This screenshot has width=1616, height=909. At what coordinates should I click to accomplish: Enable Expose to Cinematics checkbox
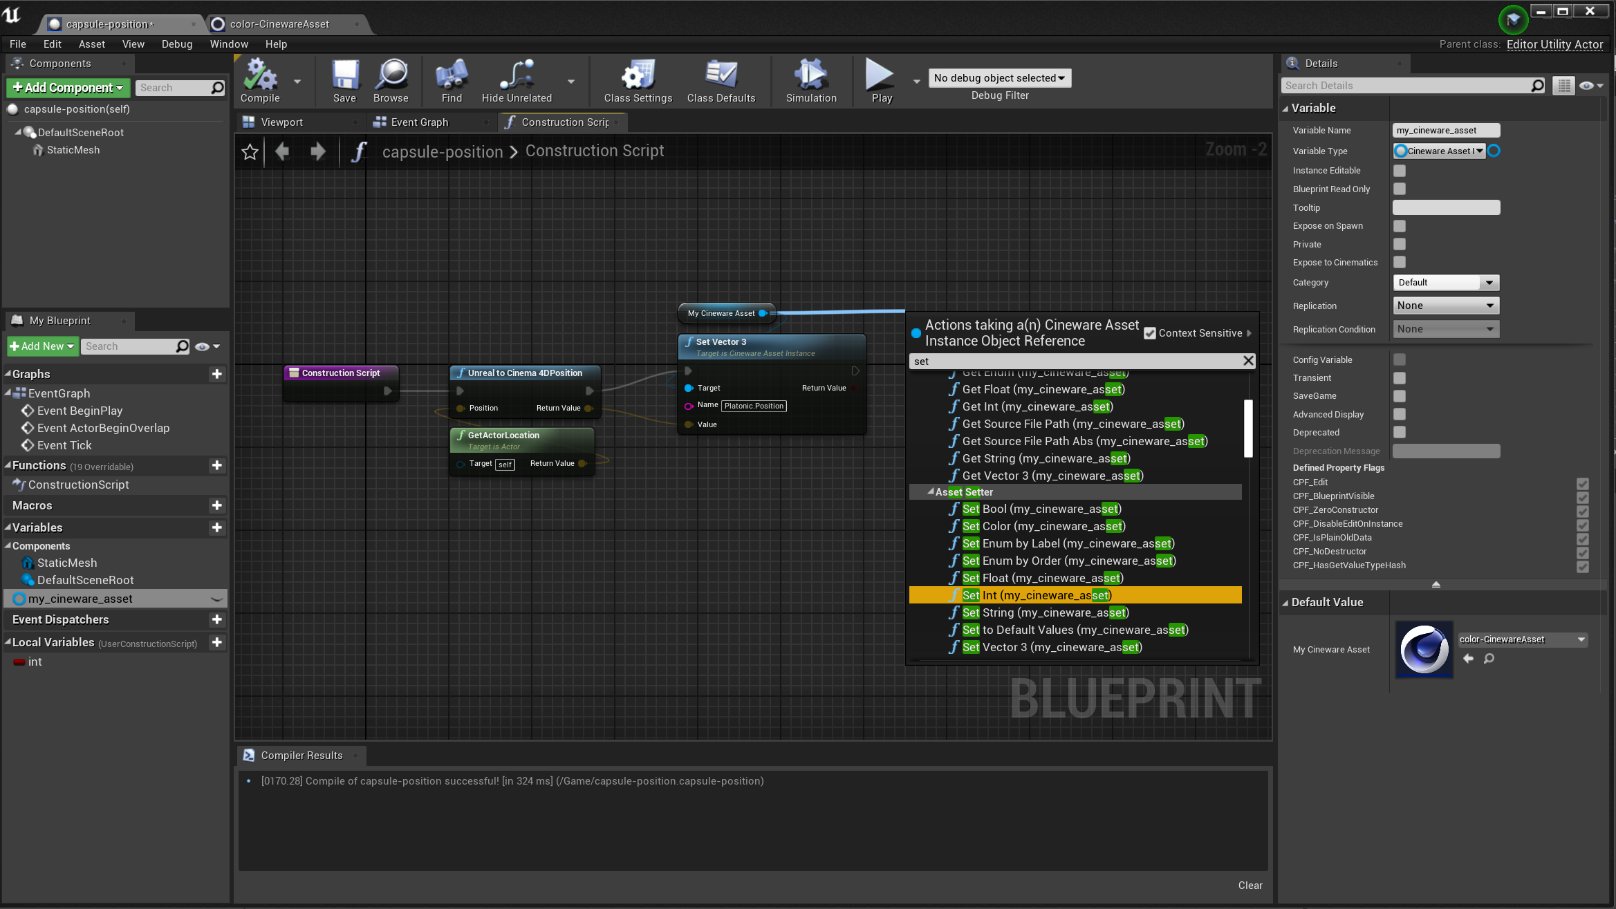tap(1400, 262)
